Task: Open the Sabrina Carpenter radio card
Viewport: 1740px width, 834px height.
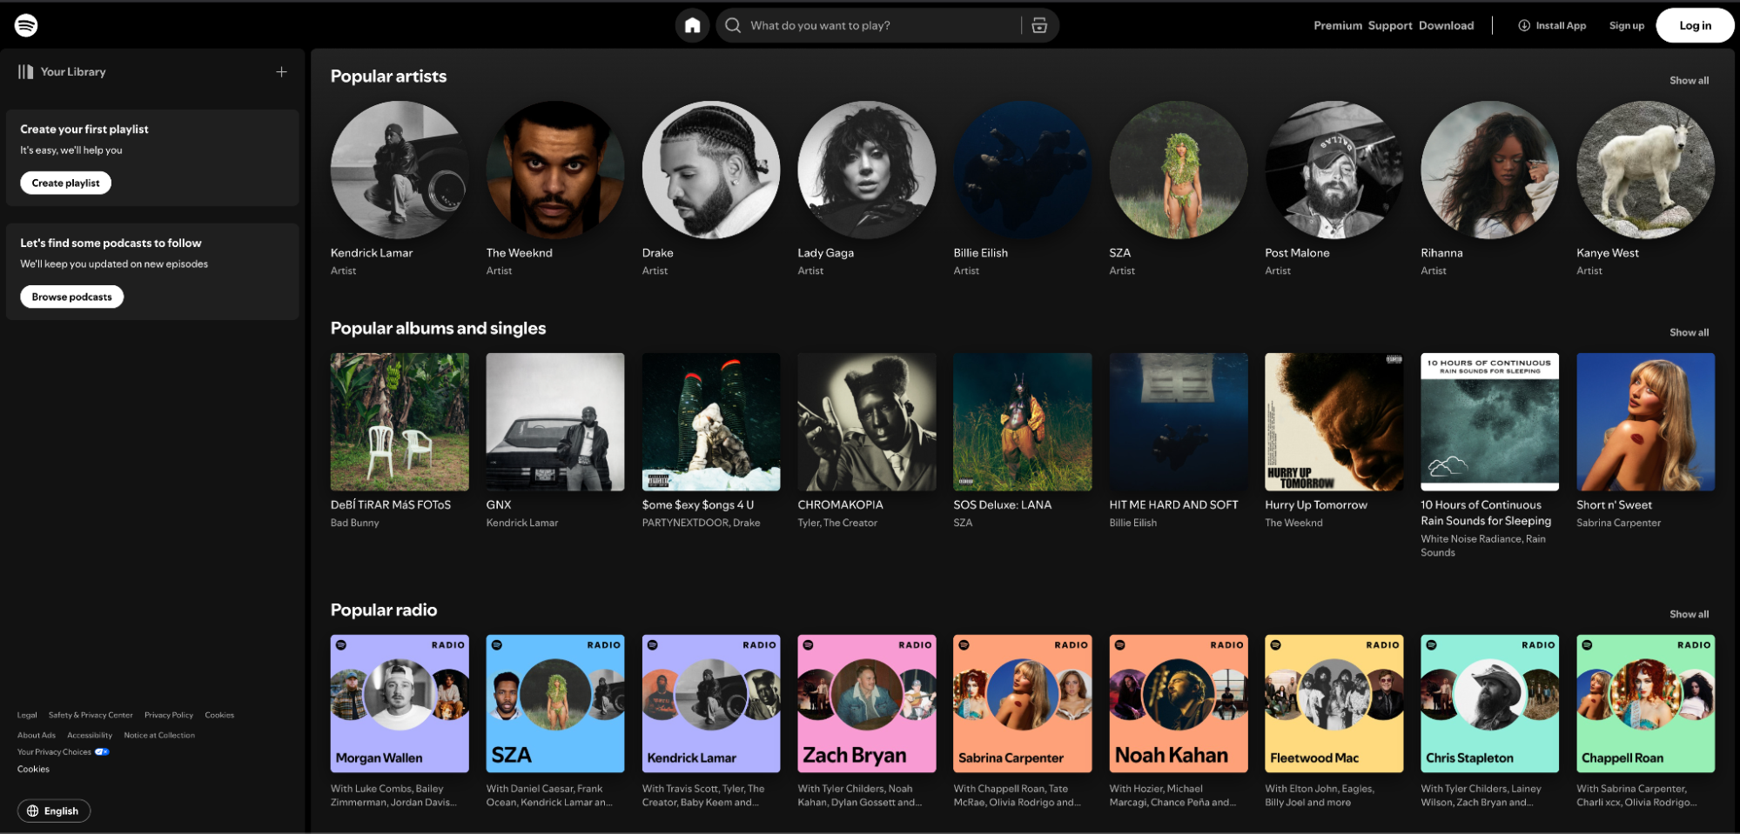Action: point(1023,704)
